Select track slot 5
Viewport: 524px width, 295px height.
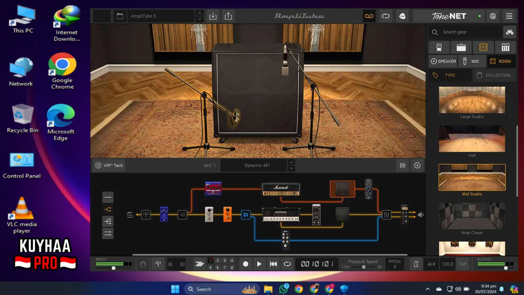click(210, 268)
